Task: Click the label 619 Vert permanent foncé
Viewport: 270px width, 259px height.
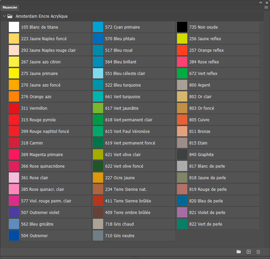Action: (130, 143)
